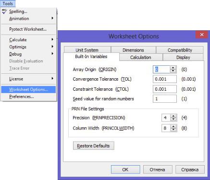Image resolution: width=210 pixels, height=180 pixels.
Task: Click the Restore Defaults button
Action: pos(94,145)
